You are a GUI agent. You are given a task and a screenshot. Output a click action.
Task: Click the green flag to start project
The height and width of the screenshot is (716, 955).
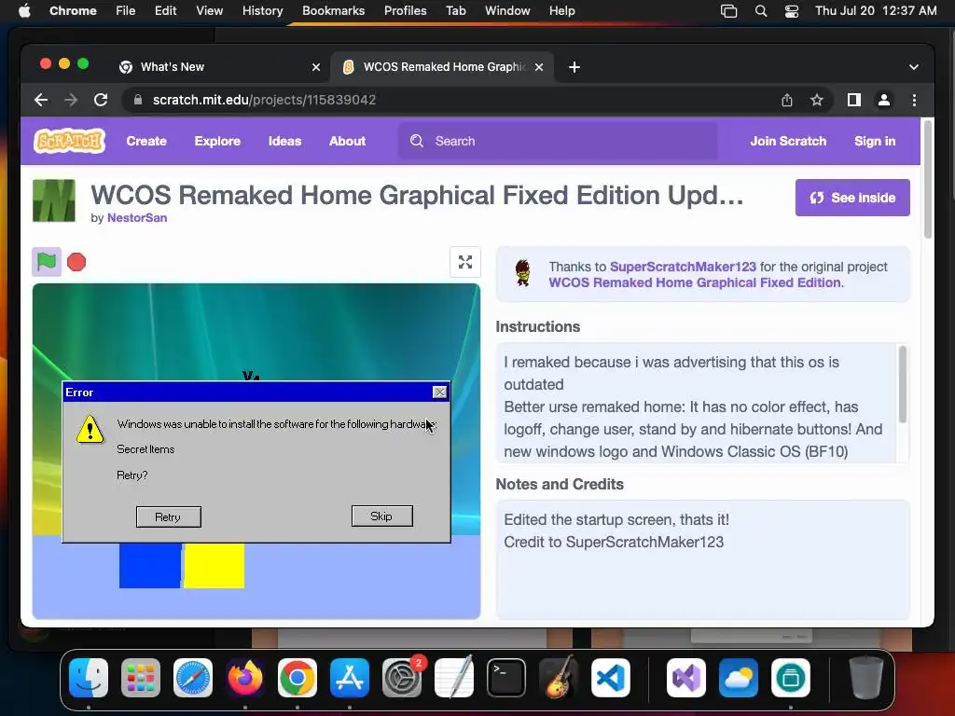[47, 262]
